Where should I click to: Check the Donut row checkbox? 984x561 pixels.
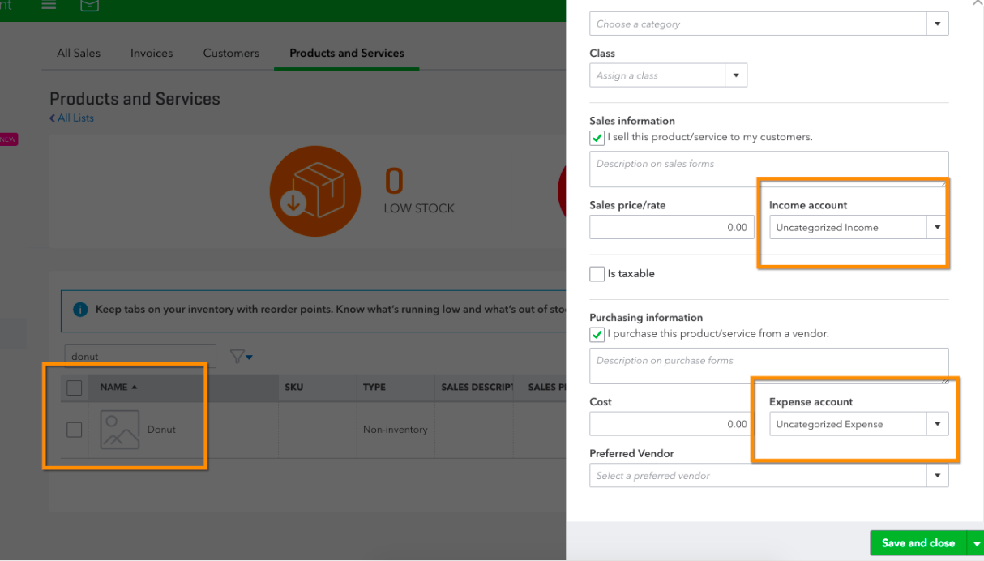pos(75,430)
